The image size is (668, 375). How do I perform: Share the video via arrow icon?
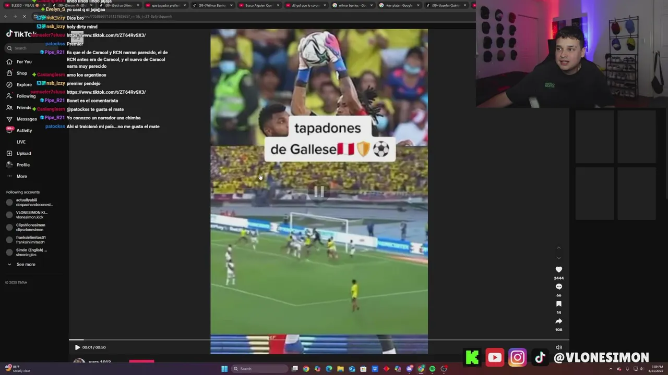click(558, 321)
